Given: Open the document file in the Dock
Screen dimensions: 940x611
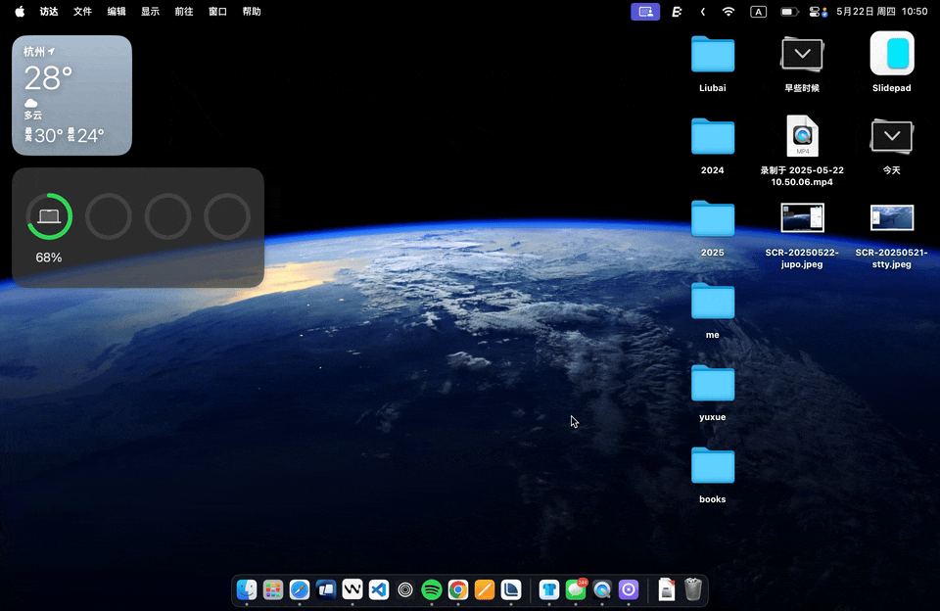Looking at the screenshot, I should (667, 590).
